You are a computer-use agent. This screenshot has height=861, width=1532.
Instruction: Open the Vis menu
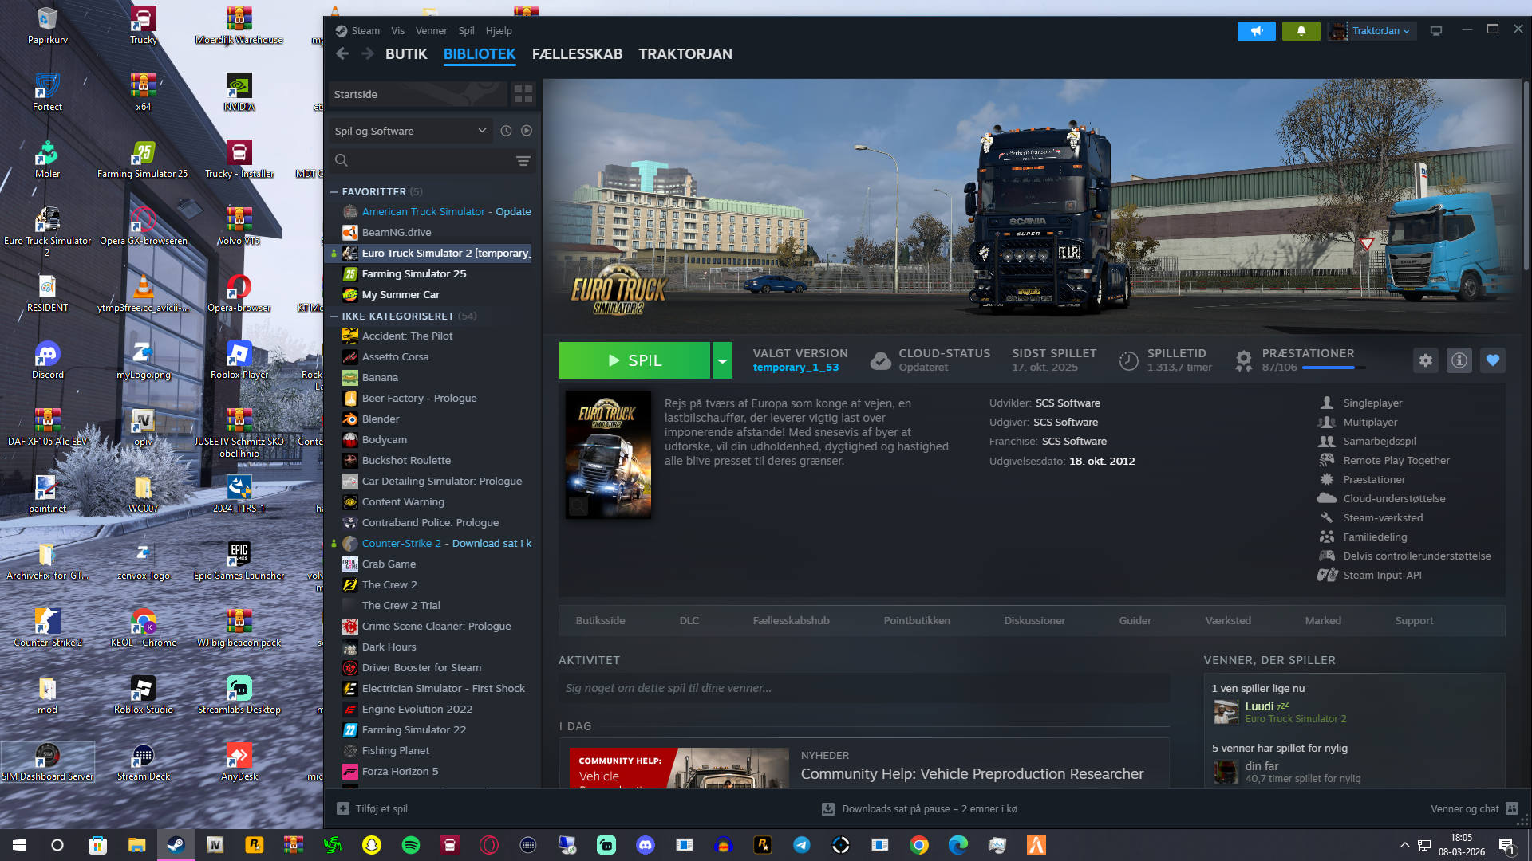pos(397,31)
